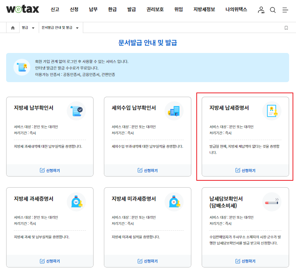This screenshot has width=296, height=274.
Task: Open the 신청 menu
Action: [x=74, y=9]
